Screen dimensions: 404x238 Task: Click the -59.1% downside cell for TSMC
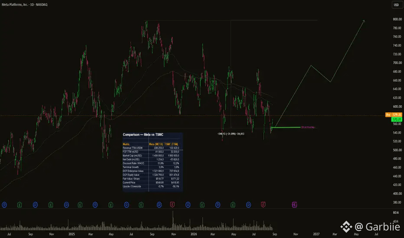176,187
